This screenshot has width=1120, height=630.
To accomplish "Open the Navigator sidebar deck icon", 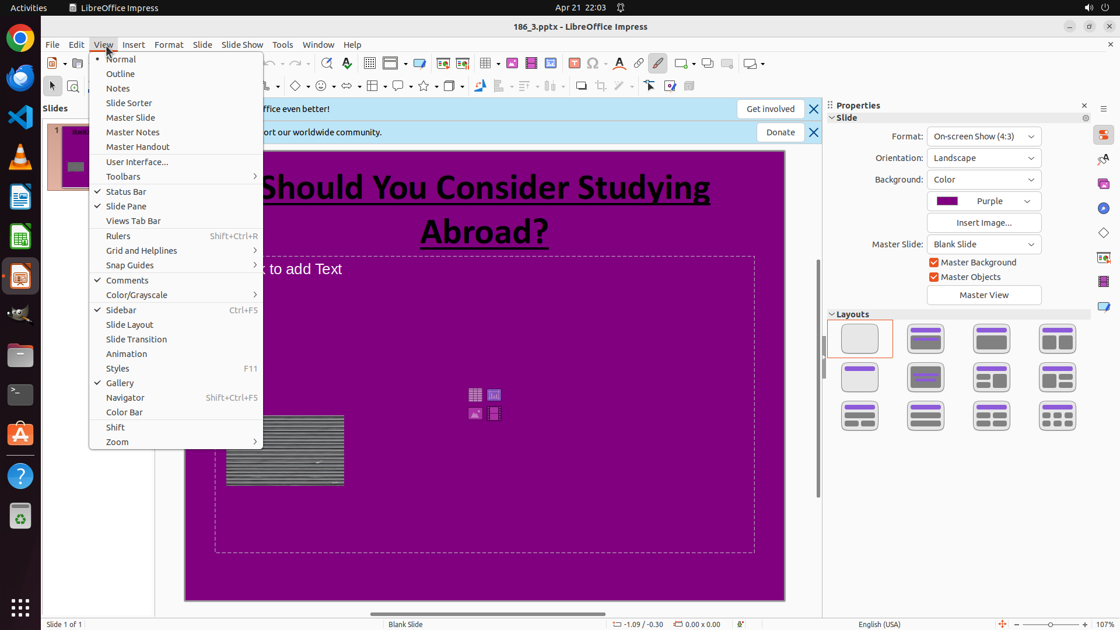I will click(x=1103, y=208).
